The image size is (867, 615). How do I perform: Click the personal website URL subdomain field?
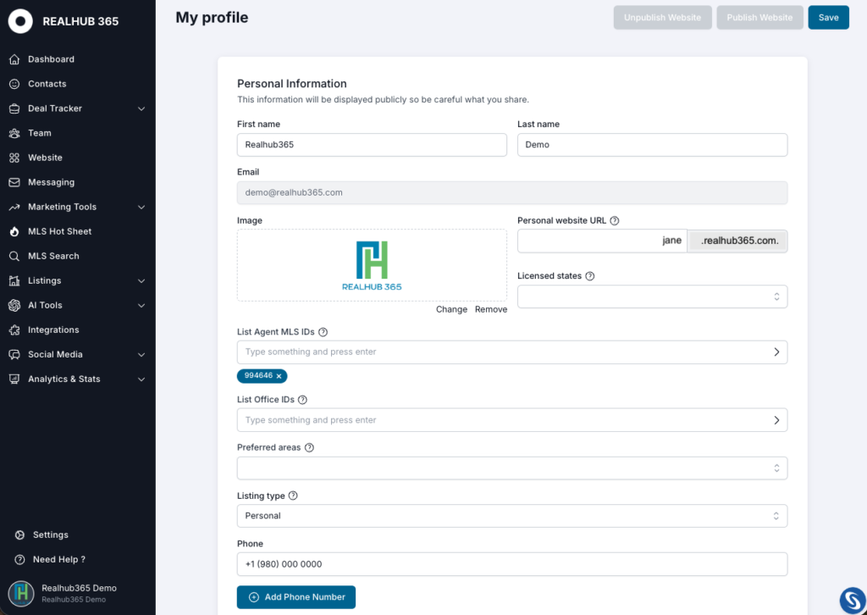(602, 241)
